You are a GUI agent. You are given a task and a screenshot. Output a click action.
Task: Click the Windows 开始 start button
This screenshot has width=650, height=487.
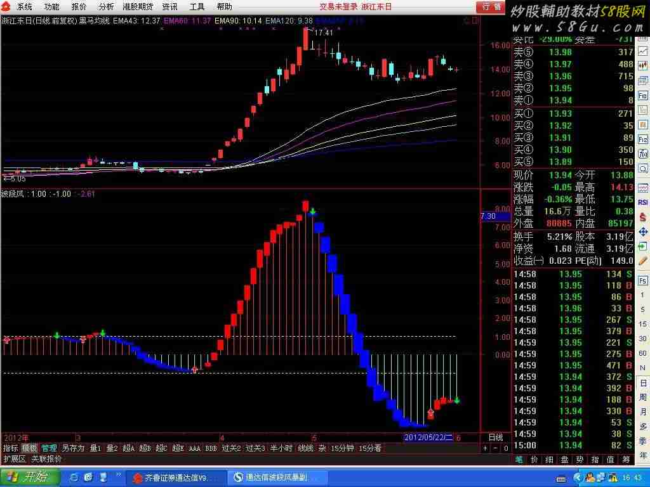30,477
